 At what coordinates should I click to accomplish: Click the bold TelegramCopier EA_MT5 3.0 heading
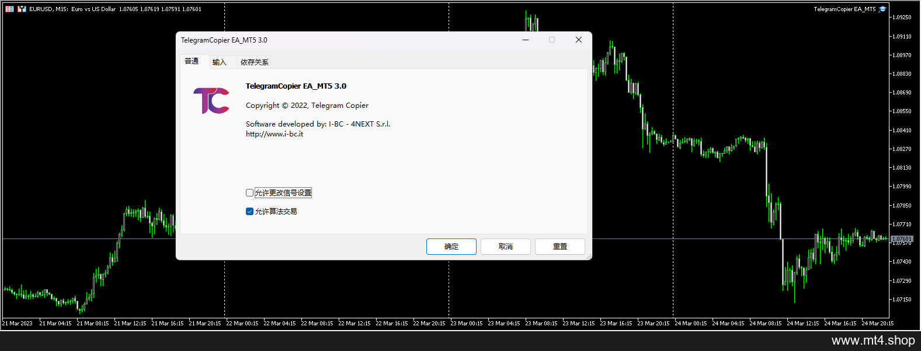coord(296,86)
